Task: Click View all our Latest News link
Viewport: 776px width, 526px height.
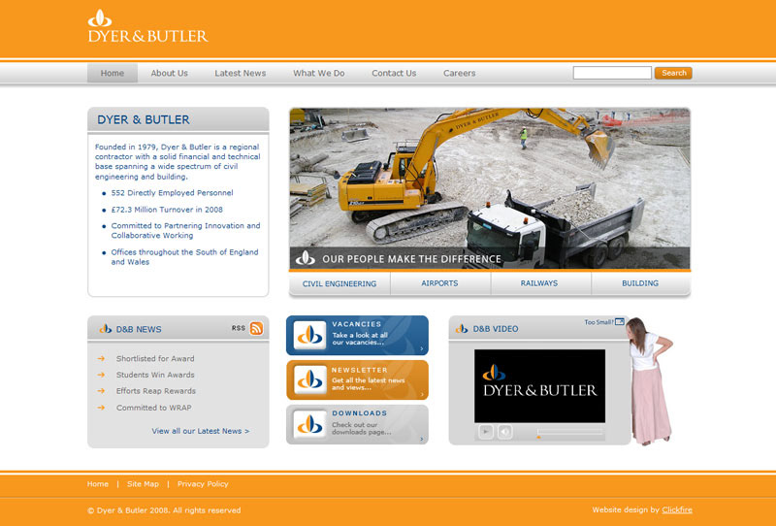Action: coord(201,431)
